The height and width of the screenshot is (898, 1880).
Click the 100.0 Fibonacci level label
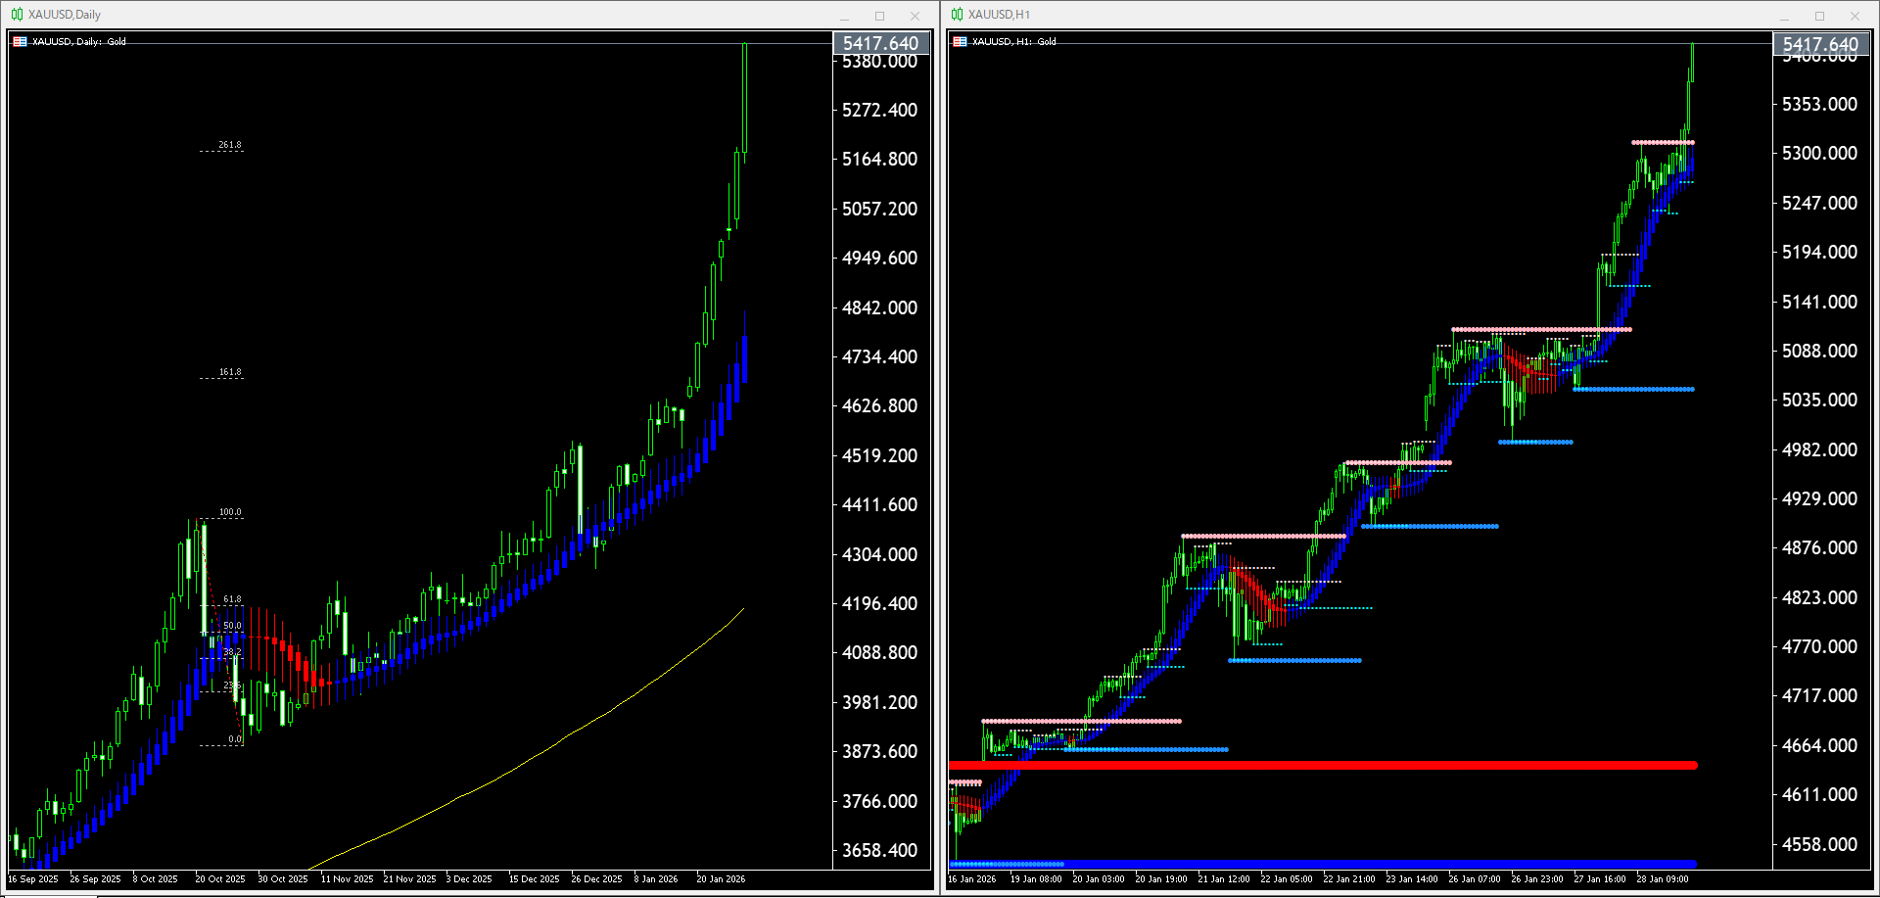coord(230,512)
